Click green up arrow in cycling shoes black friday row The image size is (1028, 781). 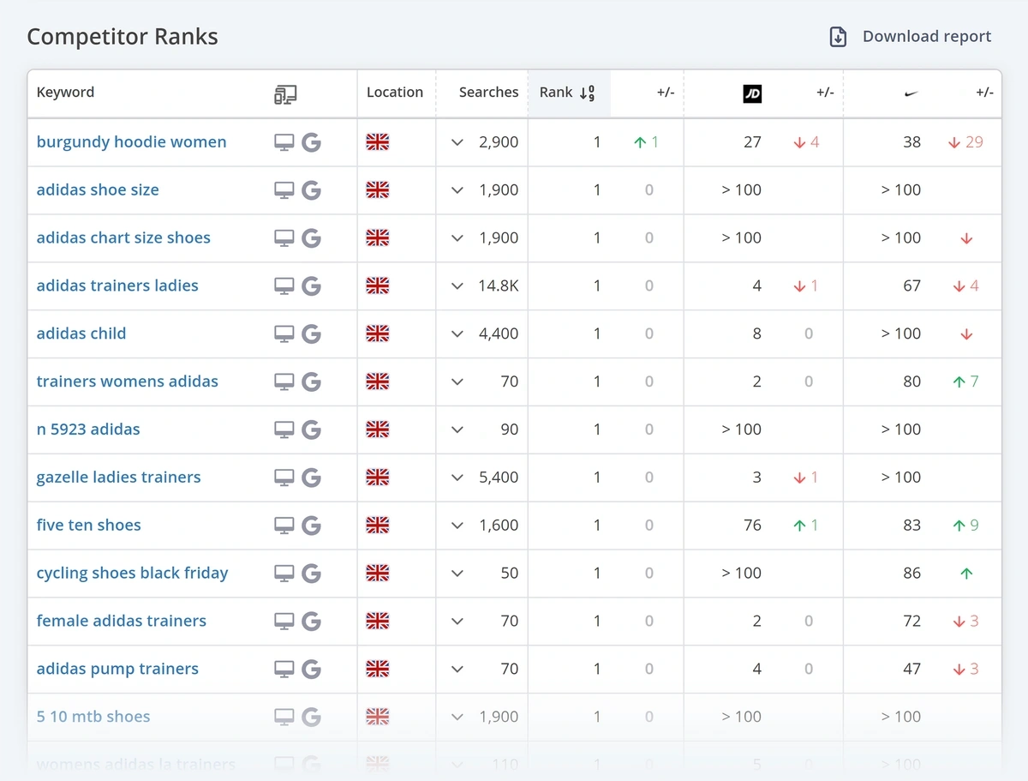966,574
